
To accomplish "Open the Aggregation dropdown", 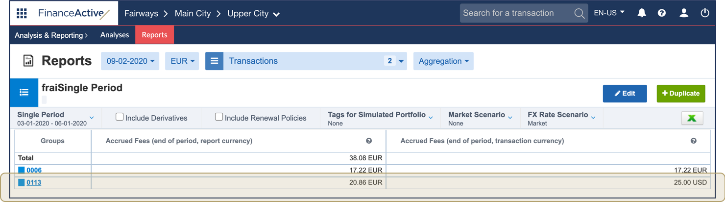I will pos(443,61).
